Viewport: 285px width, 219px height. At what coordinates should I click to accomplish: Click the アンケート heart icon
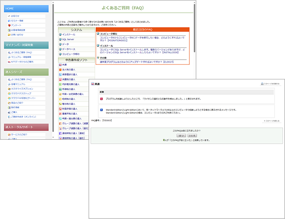pos(9,25)
